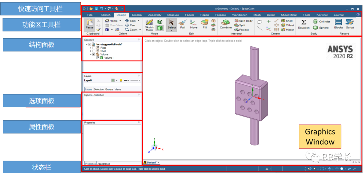Collapse the hx-staggered-full-solid root node
The width and height of the screenshot is (363, 173).
coord(87,44)
